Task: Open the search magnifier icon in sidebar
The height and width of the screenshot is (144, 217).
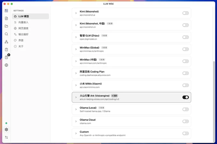Action: click(x=6, y=34)
